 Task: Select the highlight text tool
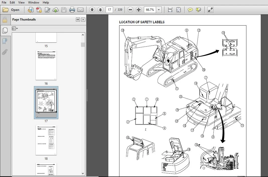198,10
